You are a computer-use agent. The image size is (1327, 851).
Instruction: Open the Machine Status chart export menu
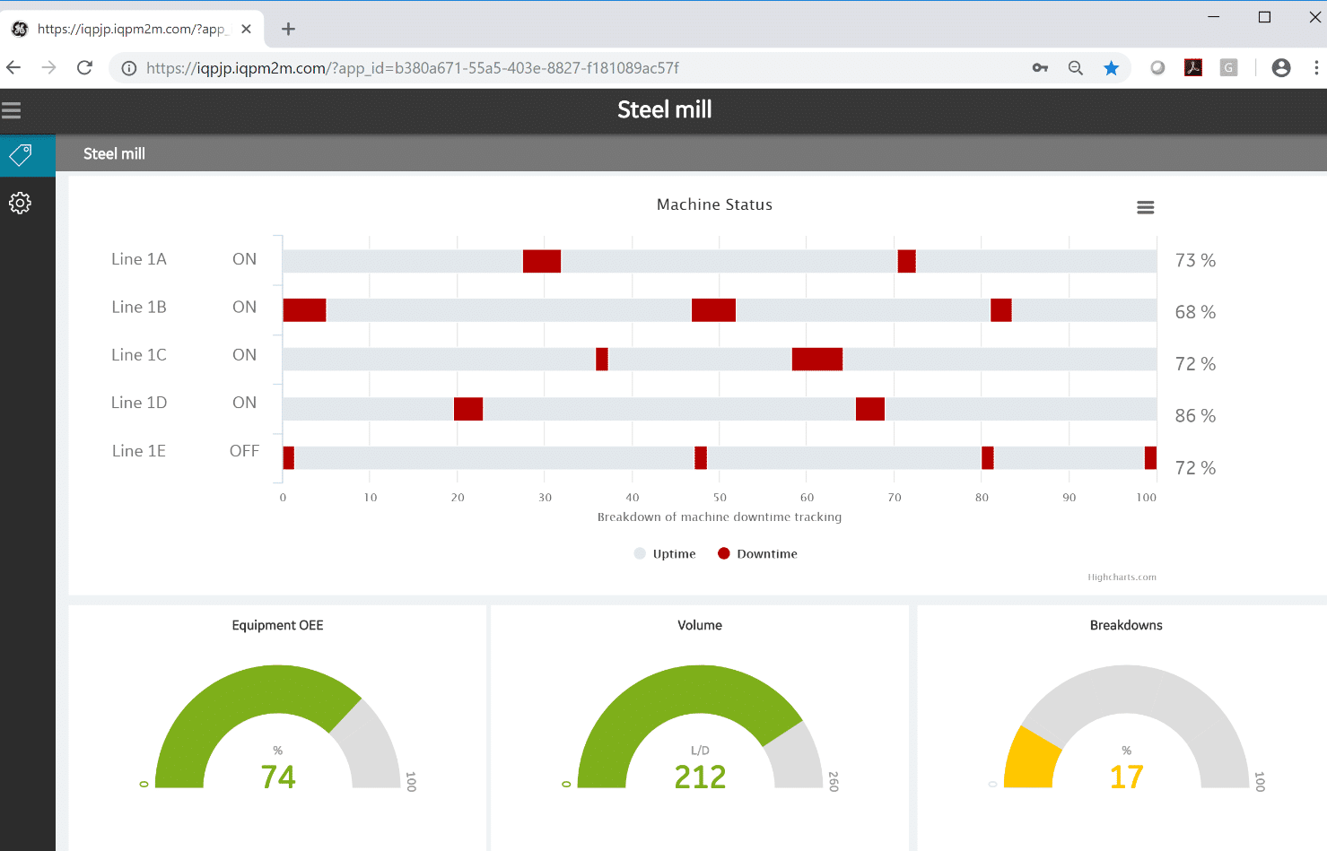[1145, 206]
